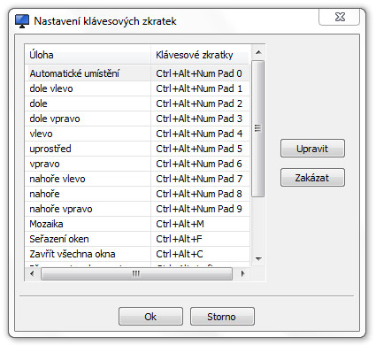Cancel with the Storno button
The height and width of the screenshot is (345, 376).
222,317
